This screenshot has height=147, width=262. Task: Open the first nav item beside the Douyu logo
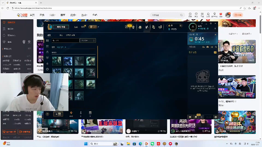point(32,15)
